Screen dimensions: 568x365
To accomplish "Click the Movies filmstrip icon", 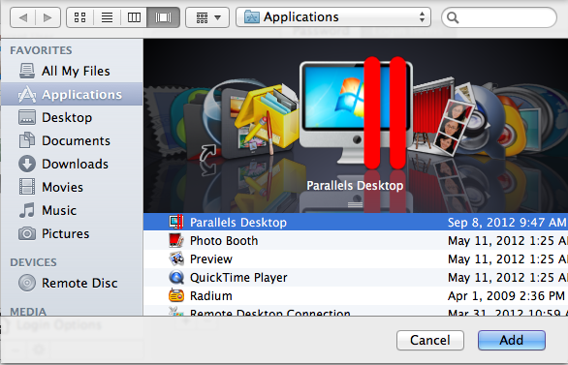I will tap(27, 187).
